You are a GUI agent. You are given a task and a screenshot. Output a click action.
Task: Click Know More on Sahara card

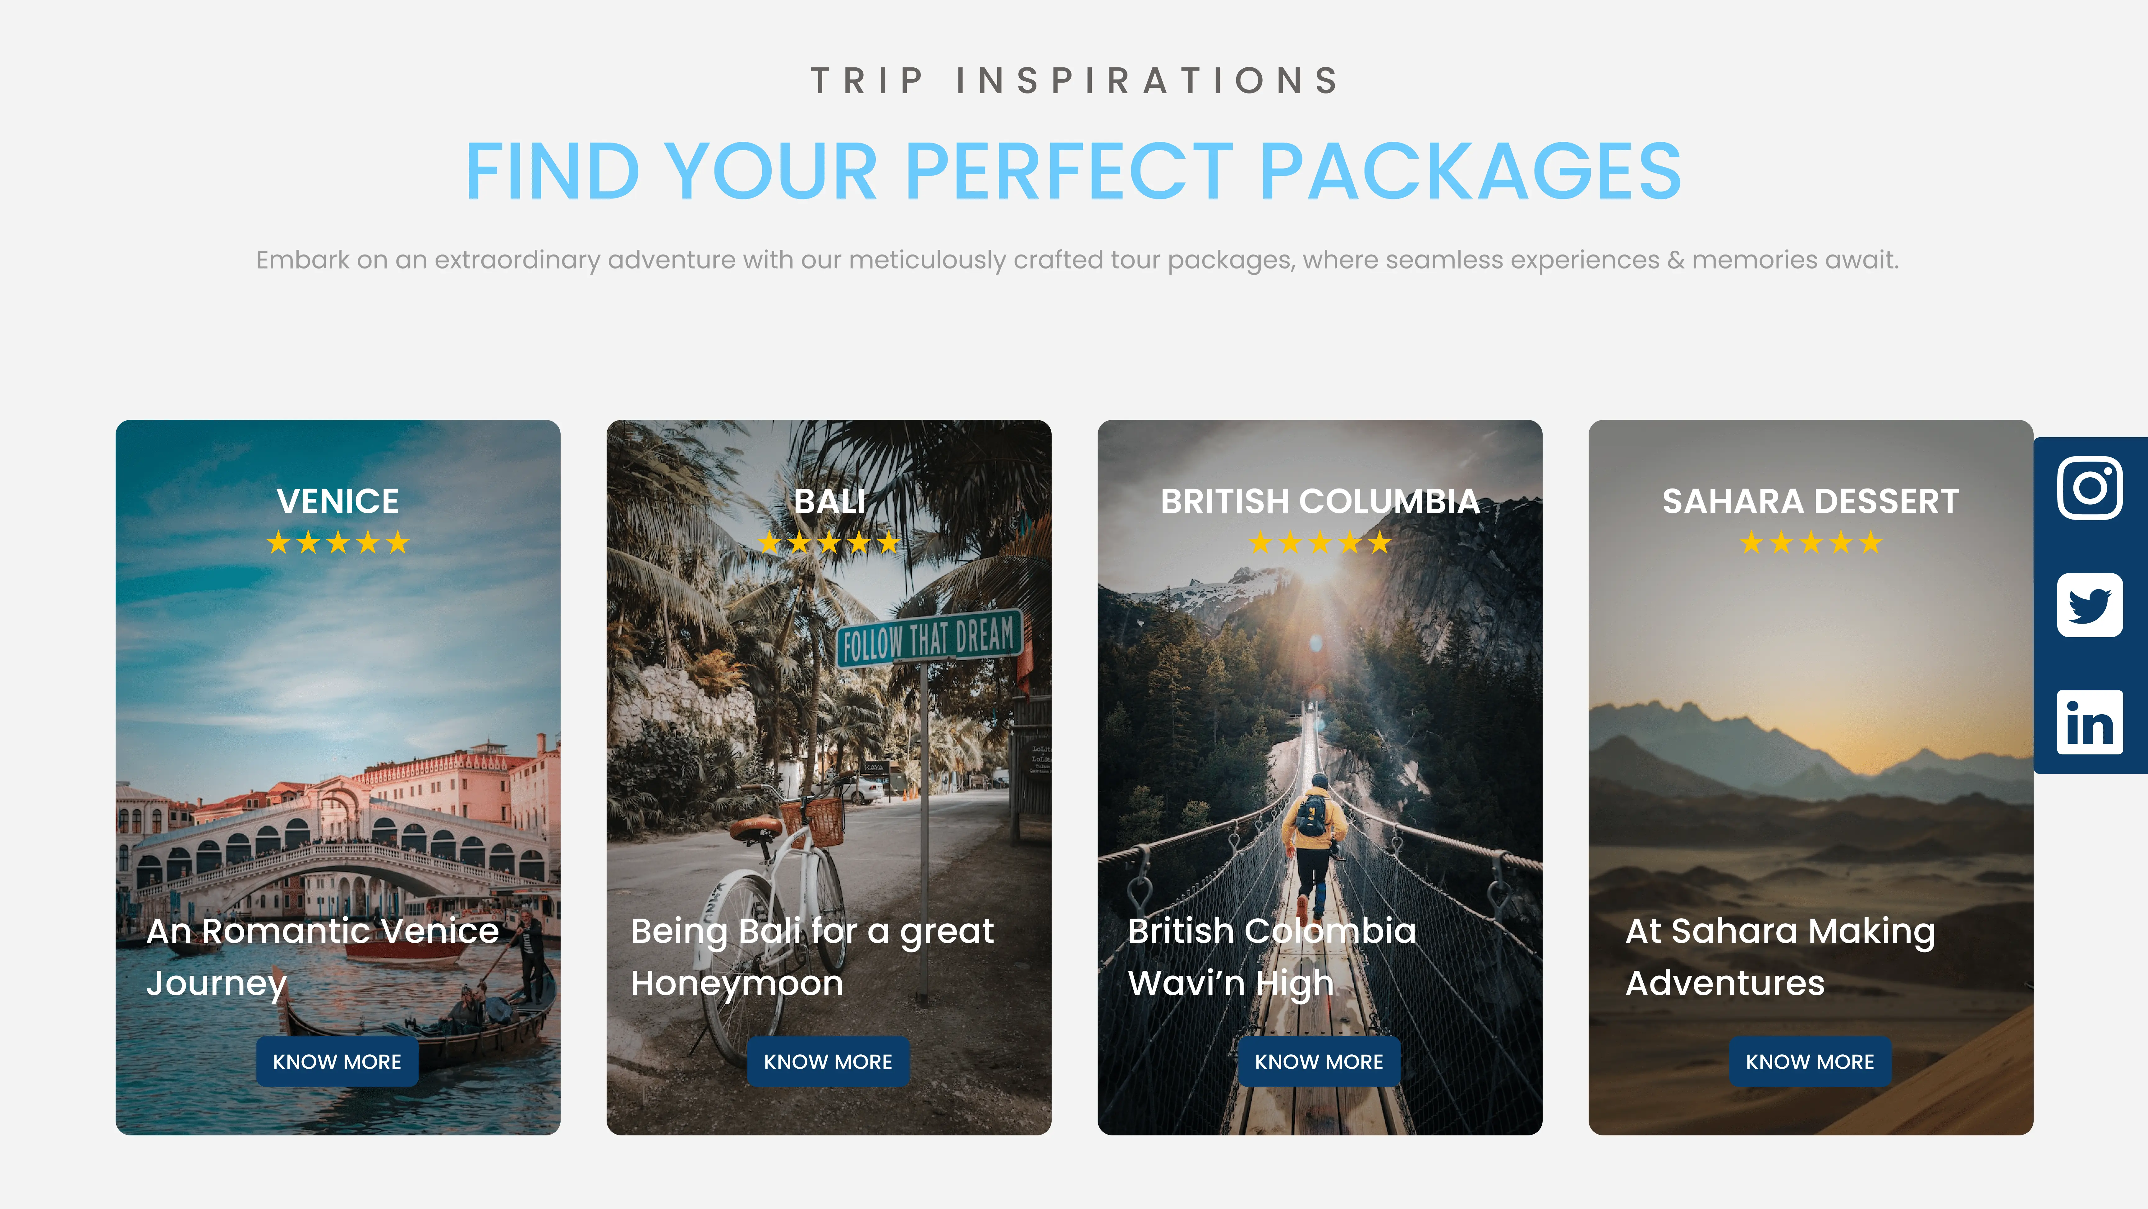pos(1810,1061)
